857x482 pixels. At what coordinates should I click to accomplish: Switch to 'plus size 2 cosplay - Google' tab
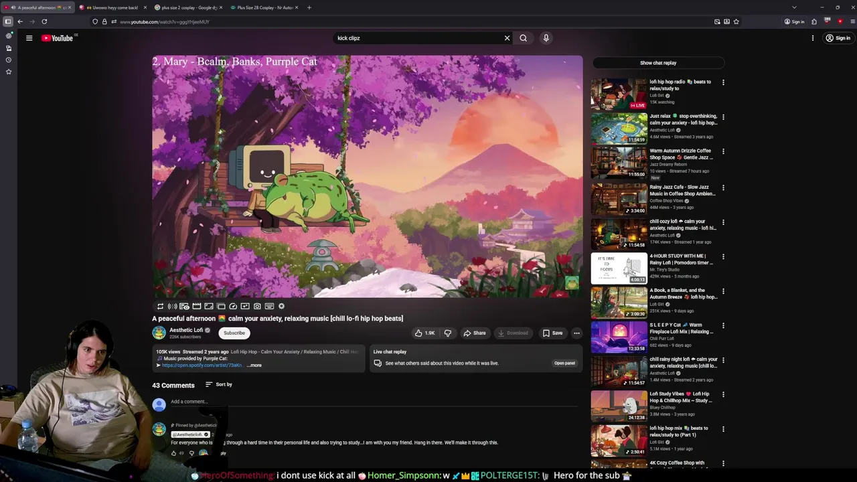(188, 7)
